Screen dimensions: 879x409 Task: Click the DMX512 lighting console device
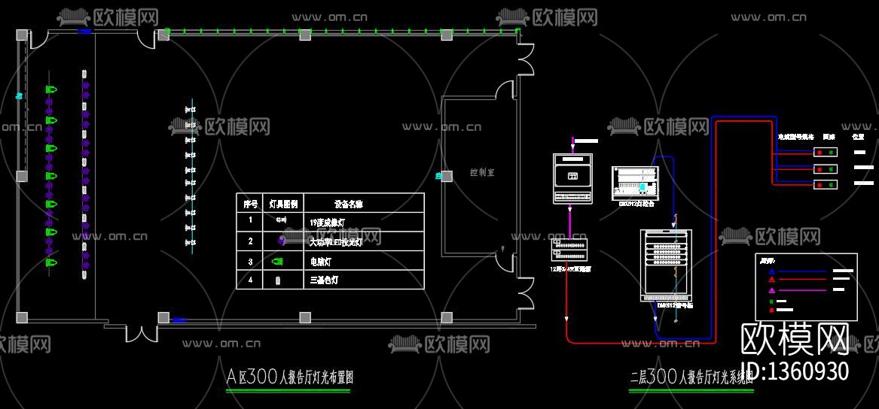(x=635, y=183)
